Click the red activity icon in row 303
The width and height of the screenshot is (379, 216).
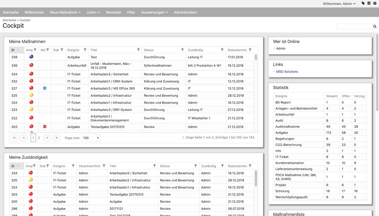[x=45, y=127]
